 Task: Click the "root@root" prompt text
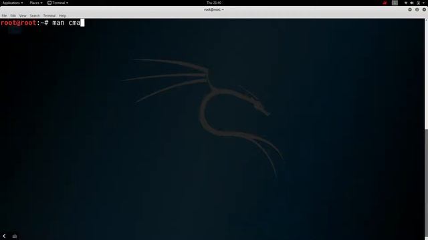18,23
